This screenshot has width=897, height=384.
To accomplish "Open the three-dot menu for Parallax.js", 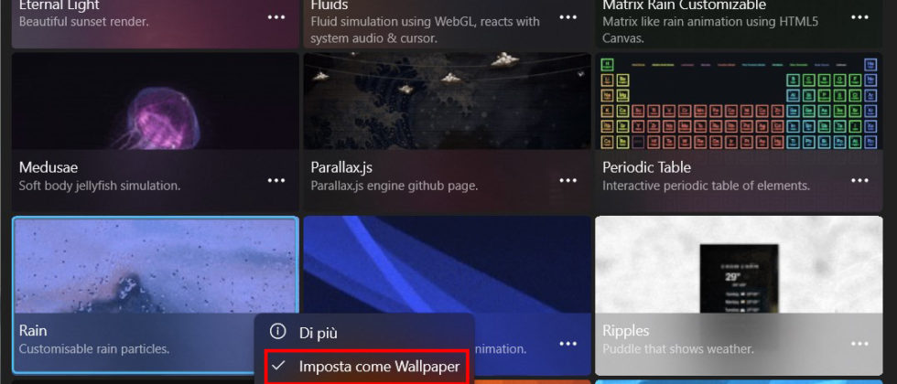I will 568,181.
